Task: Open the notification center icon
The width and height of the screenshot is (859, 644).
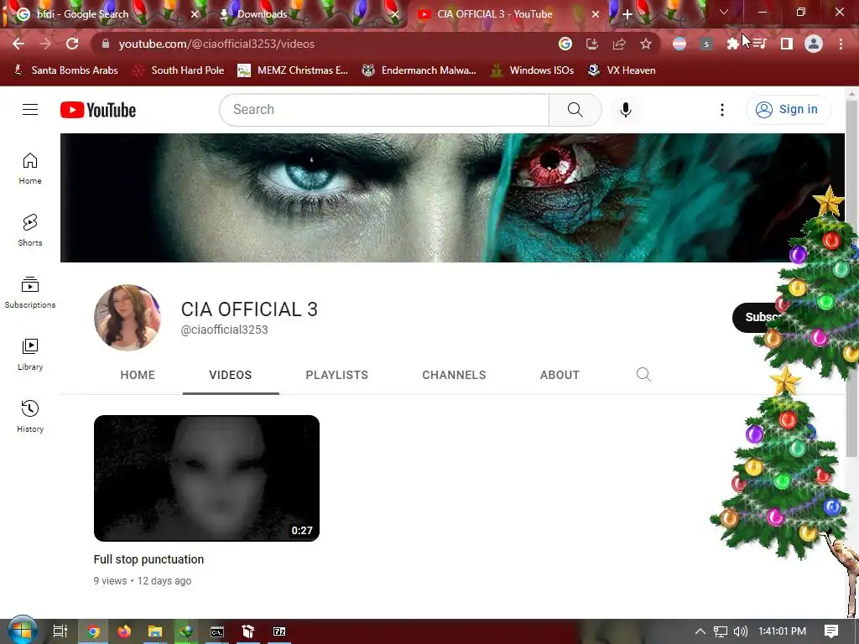Action: [x=831, y=631]
